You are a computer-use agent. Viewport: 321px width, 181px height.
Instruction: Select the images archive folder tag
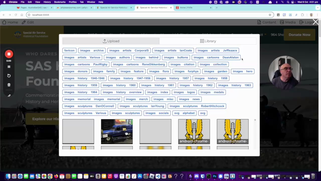[92, 51]
